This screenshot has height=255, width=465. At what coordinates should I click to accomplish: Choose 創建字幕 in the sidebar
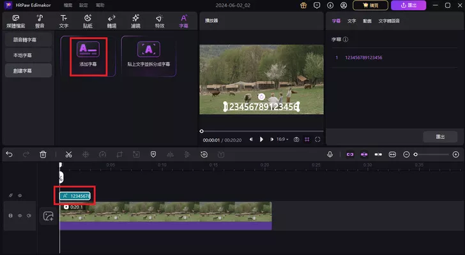[29, 71]
